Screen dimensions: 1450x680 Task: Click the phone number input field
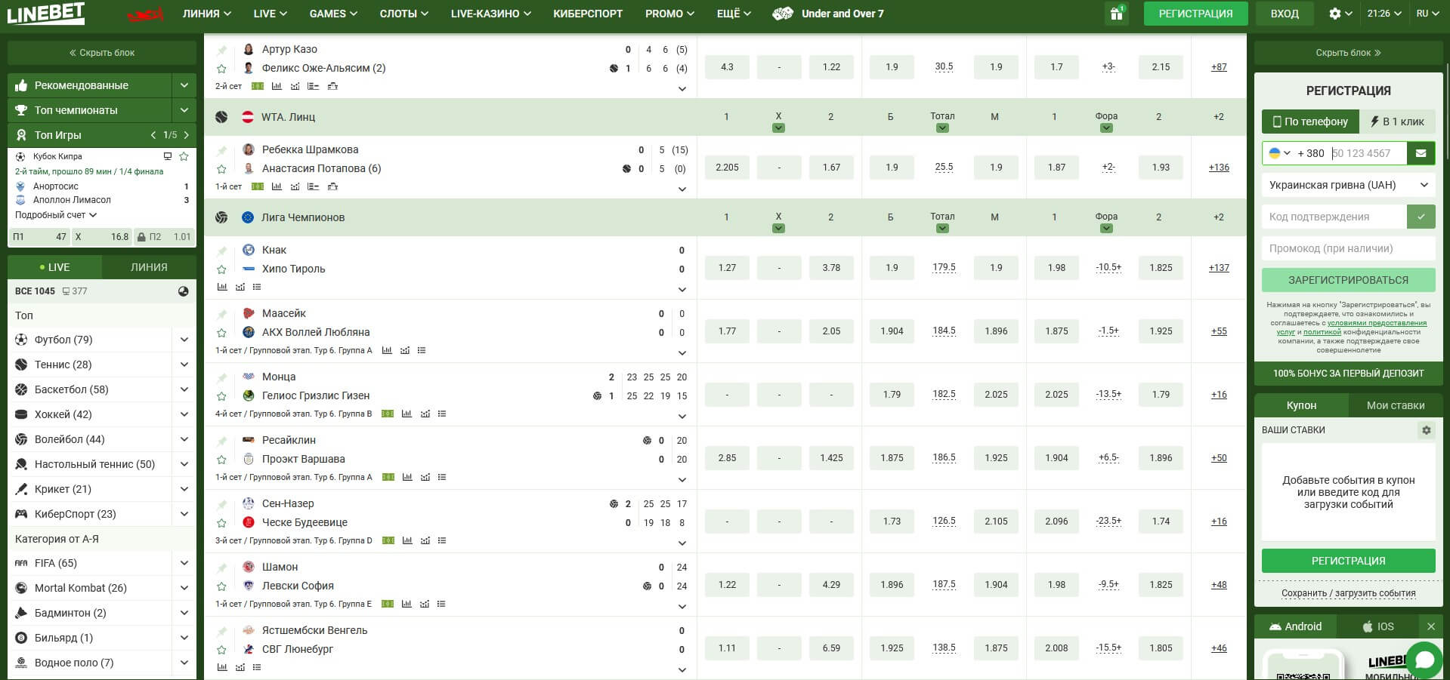[x=1368, y=153]
